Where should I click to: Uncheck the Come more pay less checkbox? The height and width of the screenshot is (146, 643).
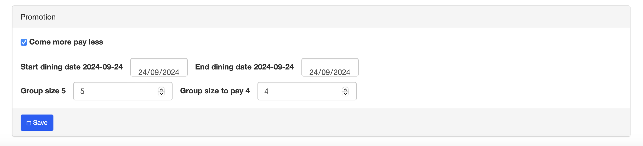click(24, 42)
